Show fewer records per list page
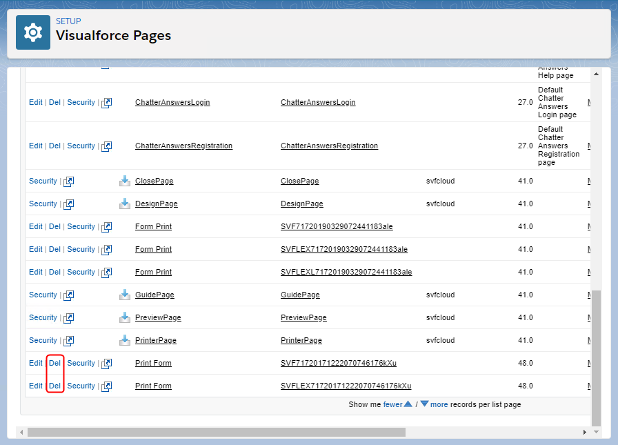Screen dimensions: 618x445 tap(392, 404)
